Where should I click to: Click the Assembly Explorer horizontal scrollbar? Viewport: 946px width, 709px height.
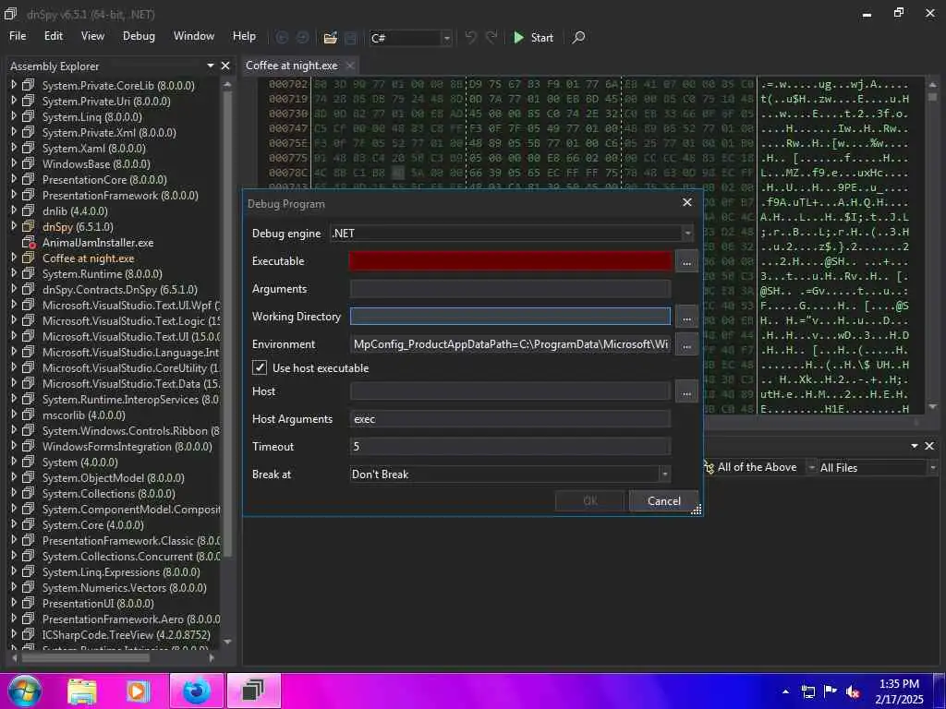coord(85,657)
